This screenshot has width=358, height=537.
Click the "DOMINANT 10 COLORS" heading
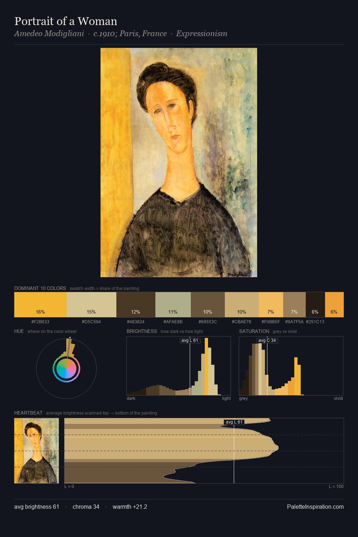(40, 288)
